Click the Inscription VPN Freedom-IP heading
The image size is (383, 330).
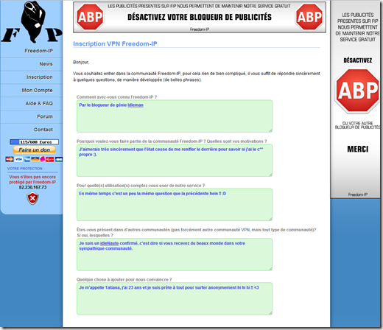[x=115, y=43]
